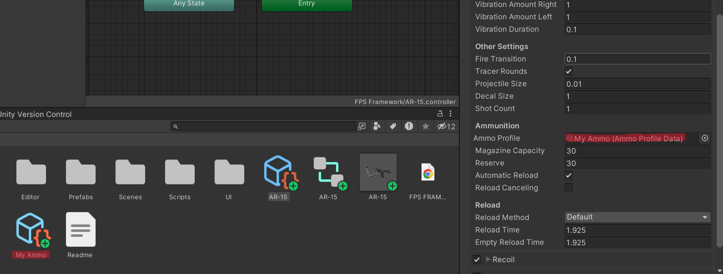Disable the Tracer Rounds checkbox
723x274 pixels.
[x=569, y=71]
